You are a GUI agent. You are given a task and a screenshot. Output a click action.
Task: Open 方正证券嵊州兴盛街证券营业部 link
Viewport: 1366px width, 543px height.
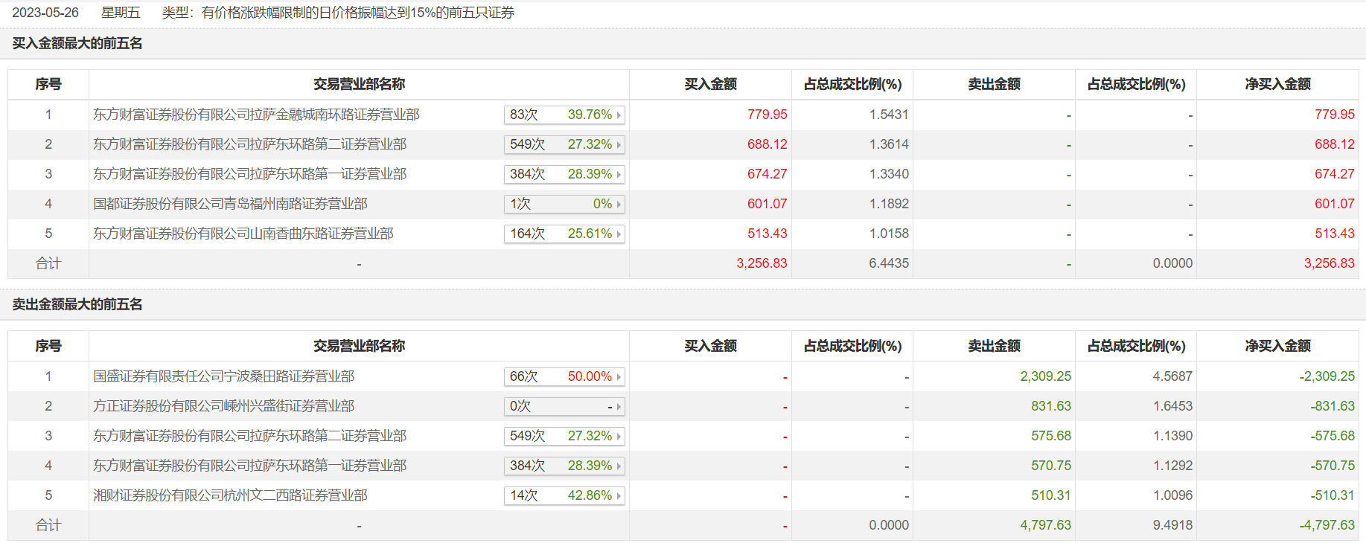pos(223,406)
